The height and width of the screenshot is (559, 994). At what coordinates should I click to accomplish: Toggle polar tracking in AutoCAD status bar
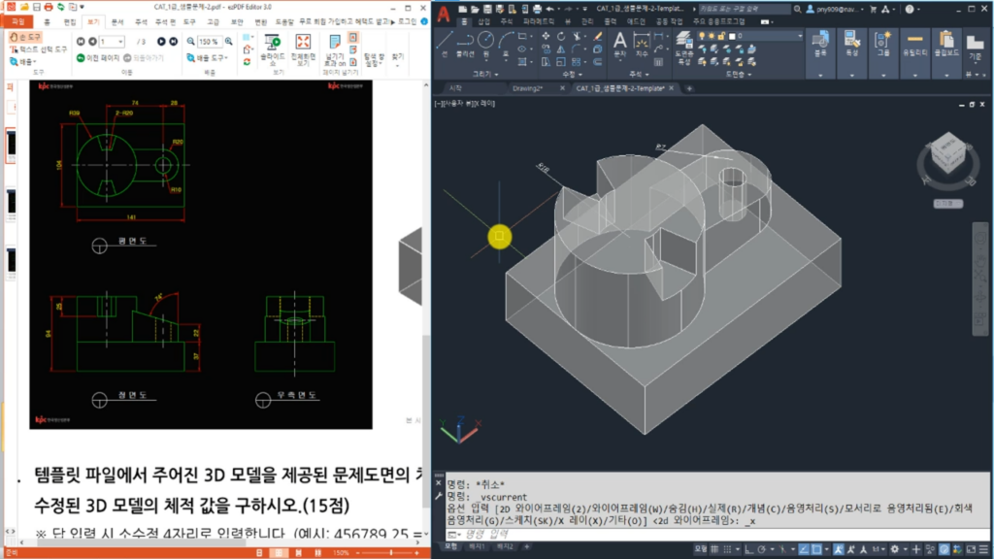(x=761, y=549)
